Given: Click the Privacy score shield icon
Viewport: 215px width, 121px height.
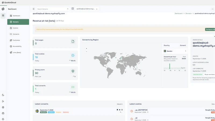Looking at the screenshot, I should 73,71.
